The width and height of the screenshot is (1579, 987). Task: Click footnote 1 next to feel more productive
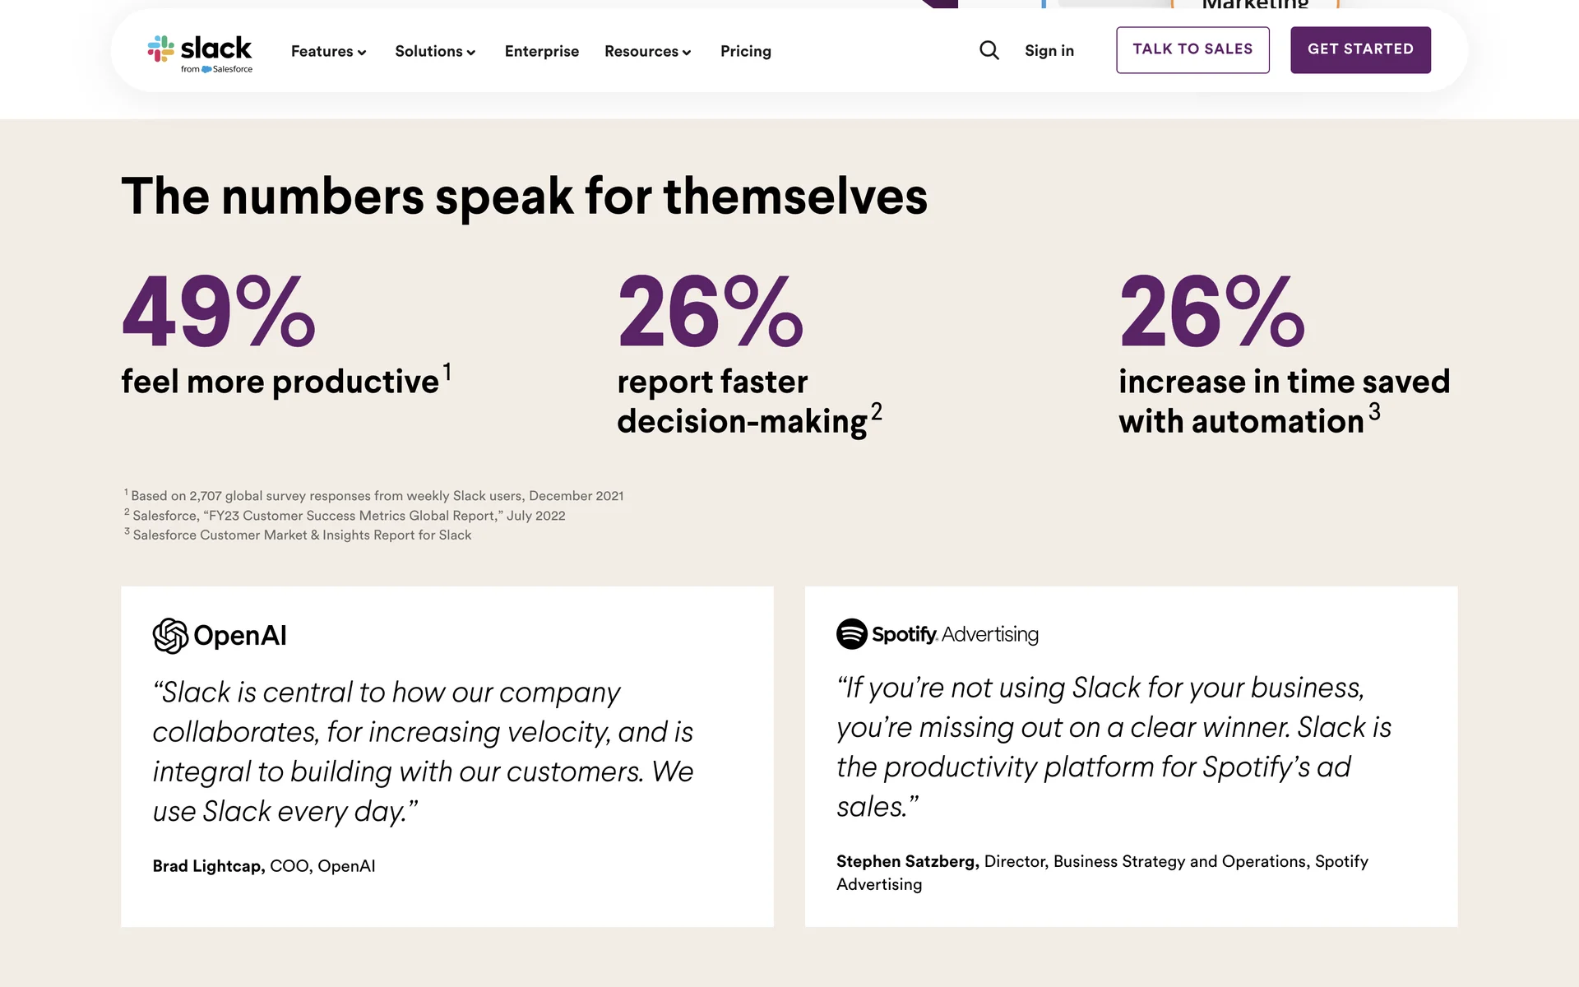pyautogui.click(x=447, y=372)
